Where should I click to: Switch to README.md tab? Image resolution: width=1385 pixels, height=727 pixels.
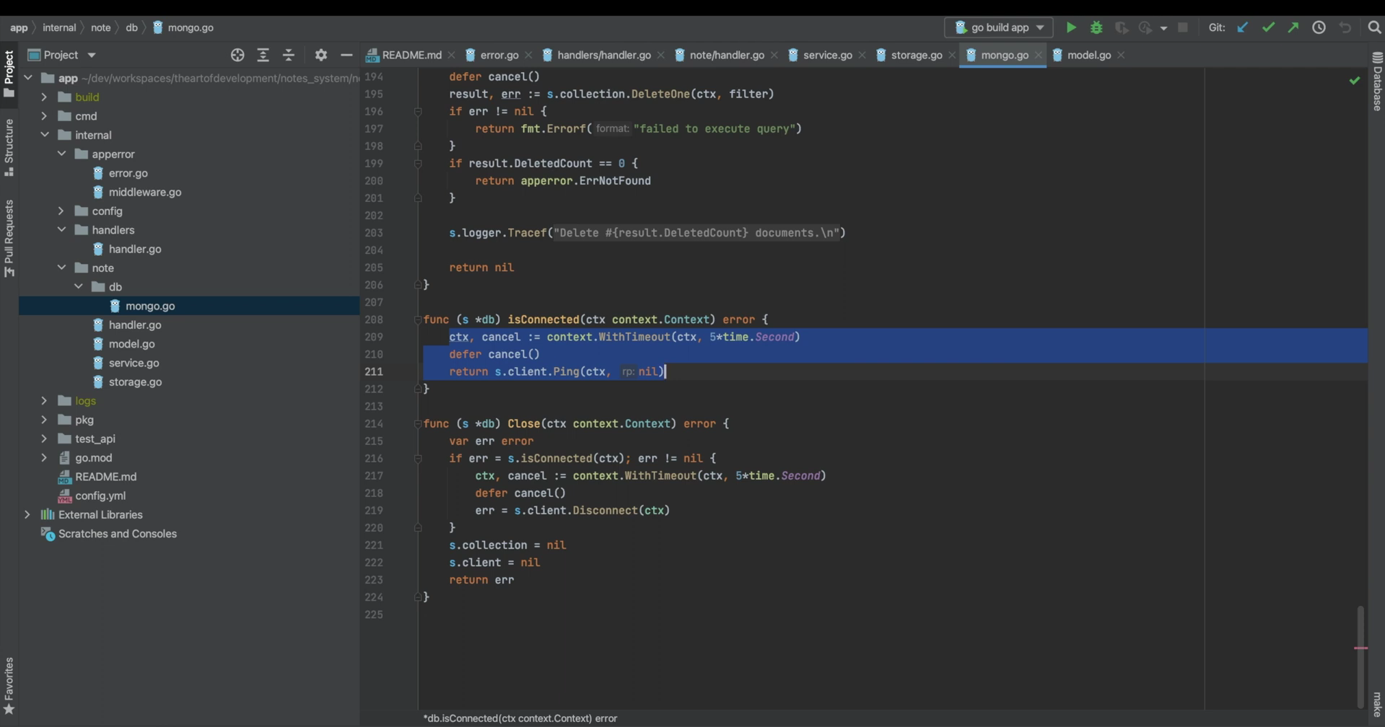(411, 55)
